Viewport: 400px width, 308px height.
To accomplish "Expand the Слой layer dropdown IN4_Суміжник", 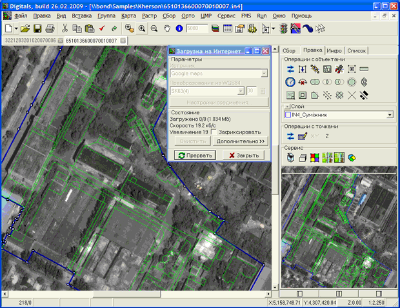I will 390,115.
